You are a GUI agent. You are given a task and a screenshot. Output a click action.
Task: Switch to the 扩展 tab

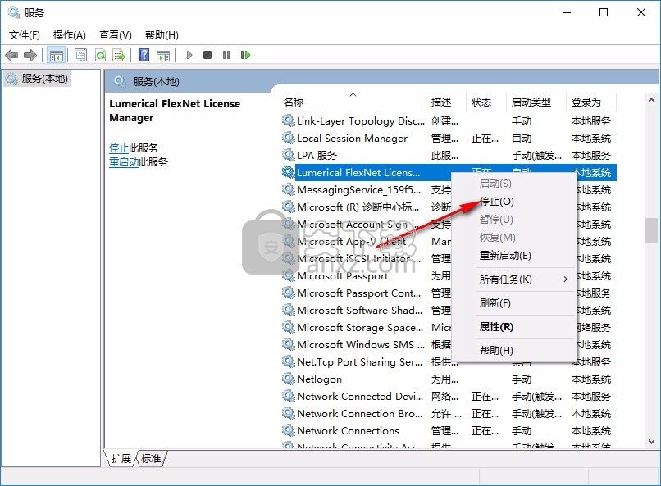point(121,458)
